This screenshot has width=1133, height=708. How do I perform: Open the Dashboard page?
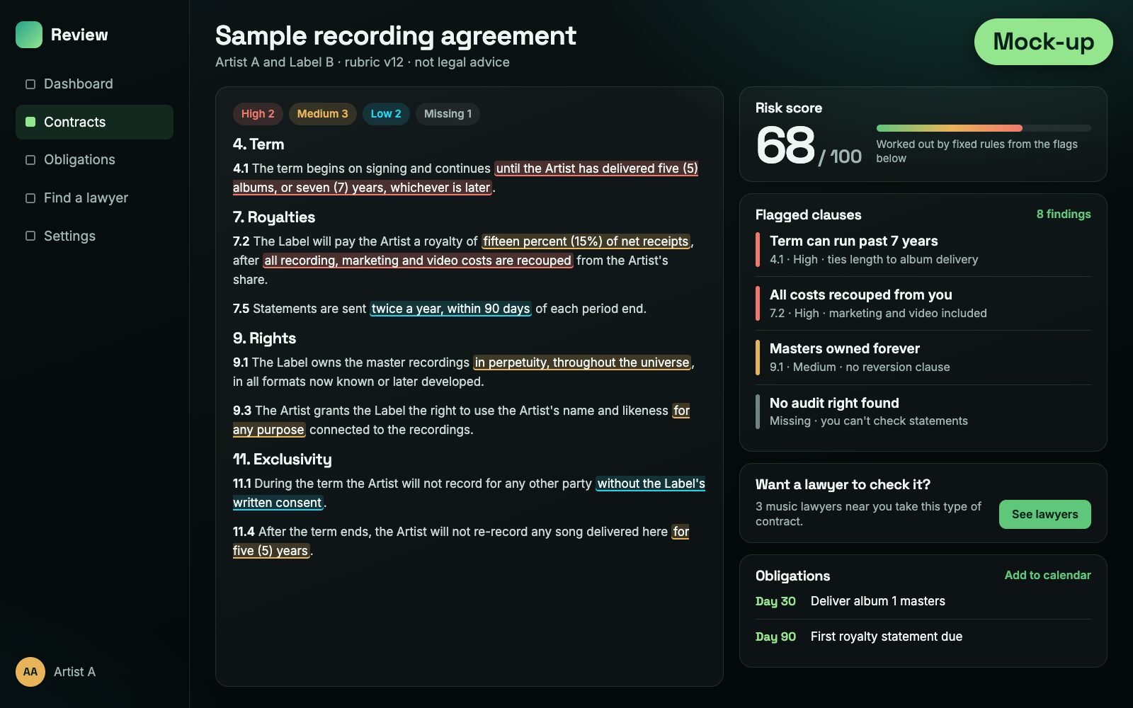tap(94, 84)
